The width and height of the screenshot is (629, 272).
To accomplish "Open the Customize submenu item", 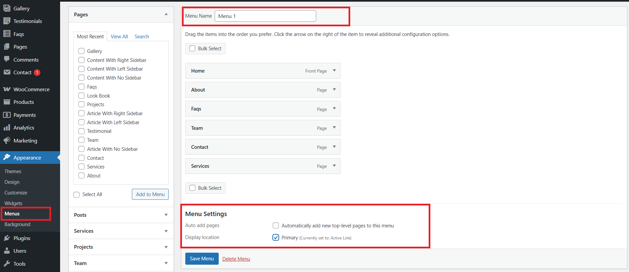I will point(16,193).
